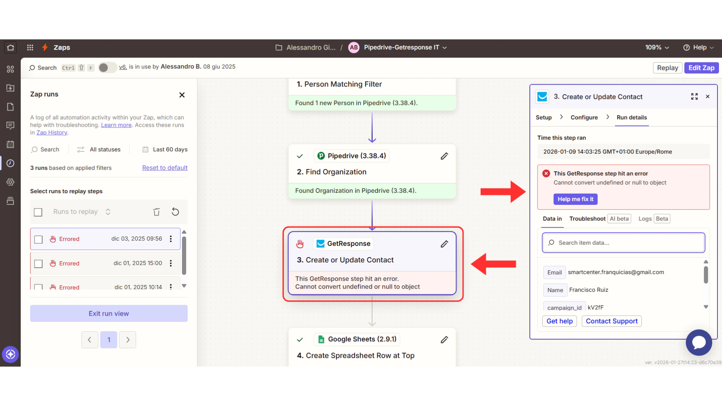Image resolution: width=722 pixels, height=406 pixels.
Task: Follow the Reset to default link
Action: coord(165,168)
